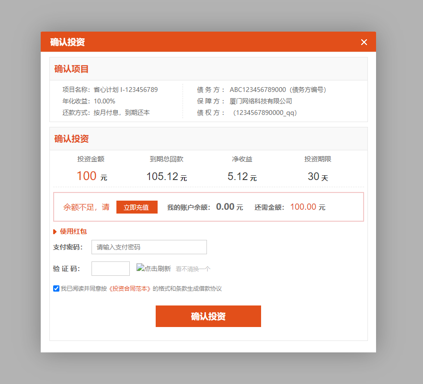
Task: Click the 立即充值 recharge button
Action: click(137, 207)
